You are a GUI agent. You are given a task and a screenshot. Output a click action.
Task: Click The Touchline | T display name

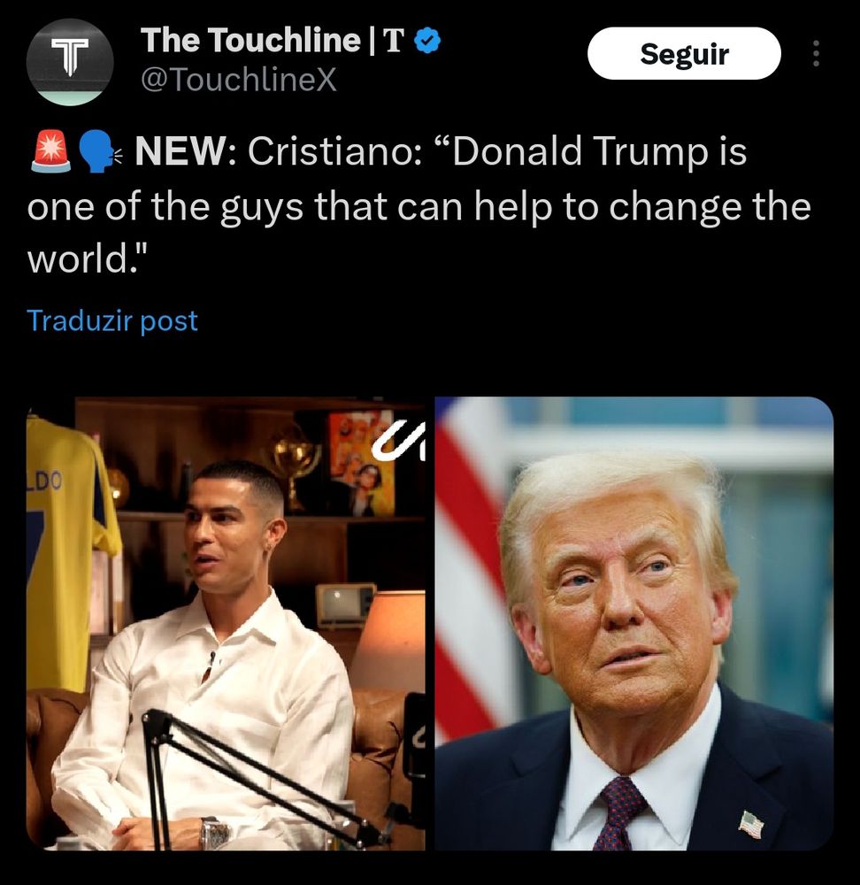coord(273,41)
